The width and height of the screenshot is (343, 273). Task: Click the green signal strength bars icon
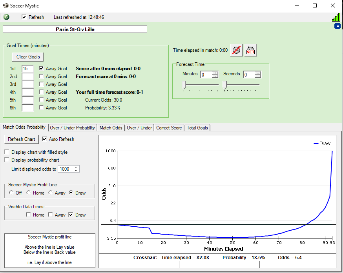coord(336,17)
